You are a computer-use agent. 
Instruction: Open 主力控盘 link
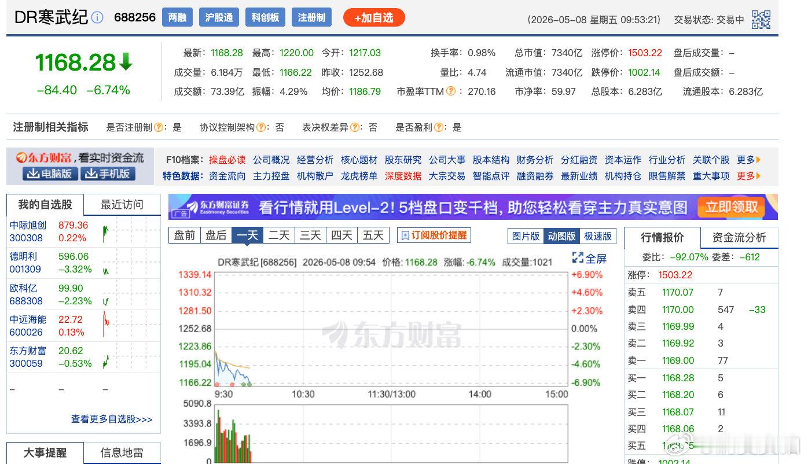pos(271,176)
